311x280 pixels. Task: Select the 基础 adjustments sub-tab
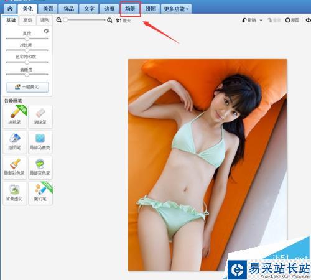coord(11,20)
